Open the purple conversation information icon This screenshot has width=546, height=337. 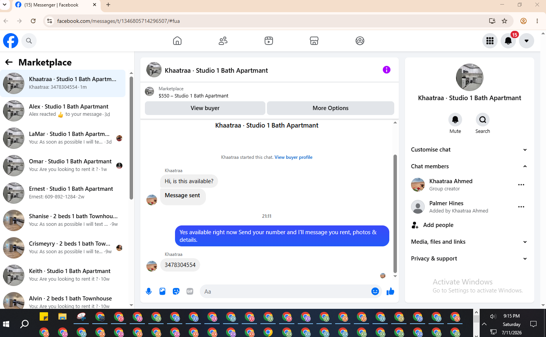pyautogui.click(x=387, y=70)
